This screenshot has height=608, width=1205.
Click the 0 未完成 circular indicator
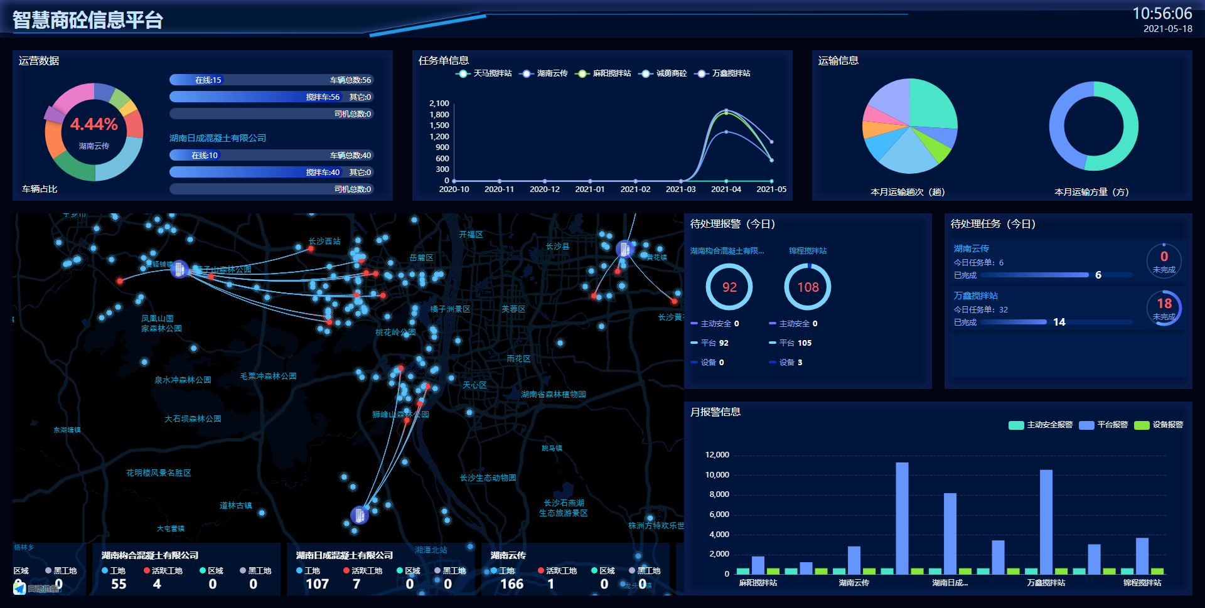point(1164,260)
